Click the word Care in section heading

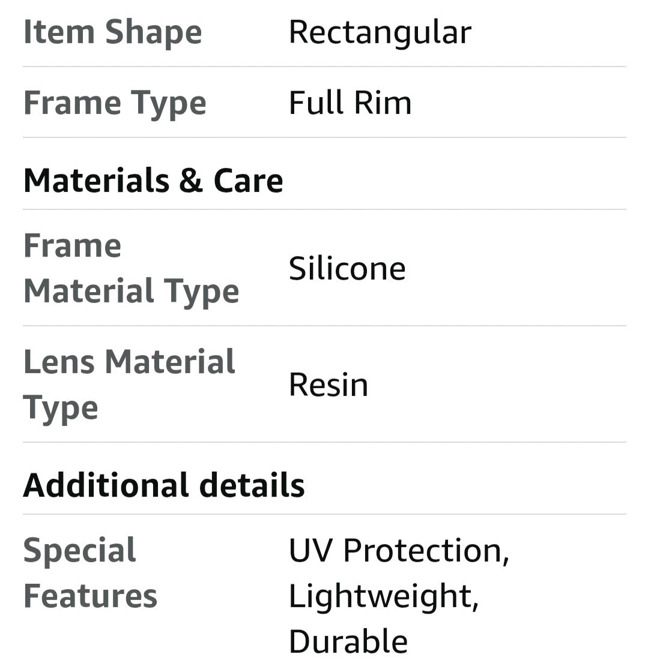[248, 180]
